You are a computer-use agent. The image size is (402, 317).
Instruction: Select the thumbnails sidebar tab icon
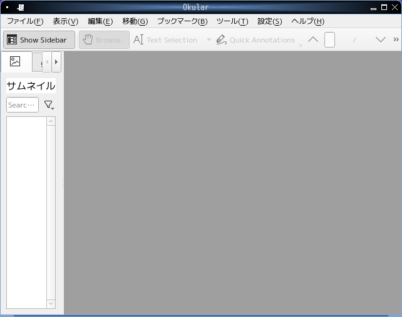point(15,61)
